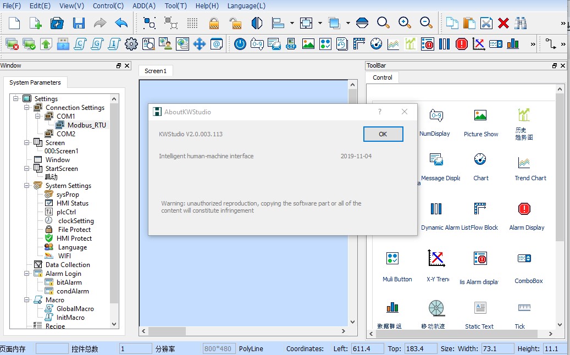The height and width of the screenshot is (355, 570).
Task: Select clockSetting tree item
Action: 76,221
